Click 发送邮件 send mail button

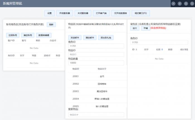(75, 38)
